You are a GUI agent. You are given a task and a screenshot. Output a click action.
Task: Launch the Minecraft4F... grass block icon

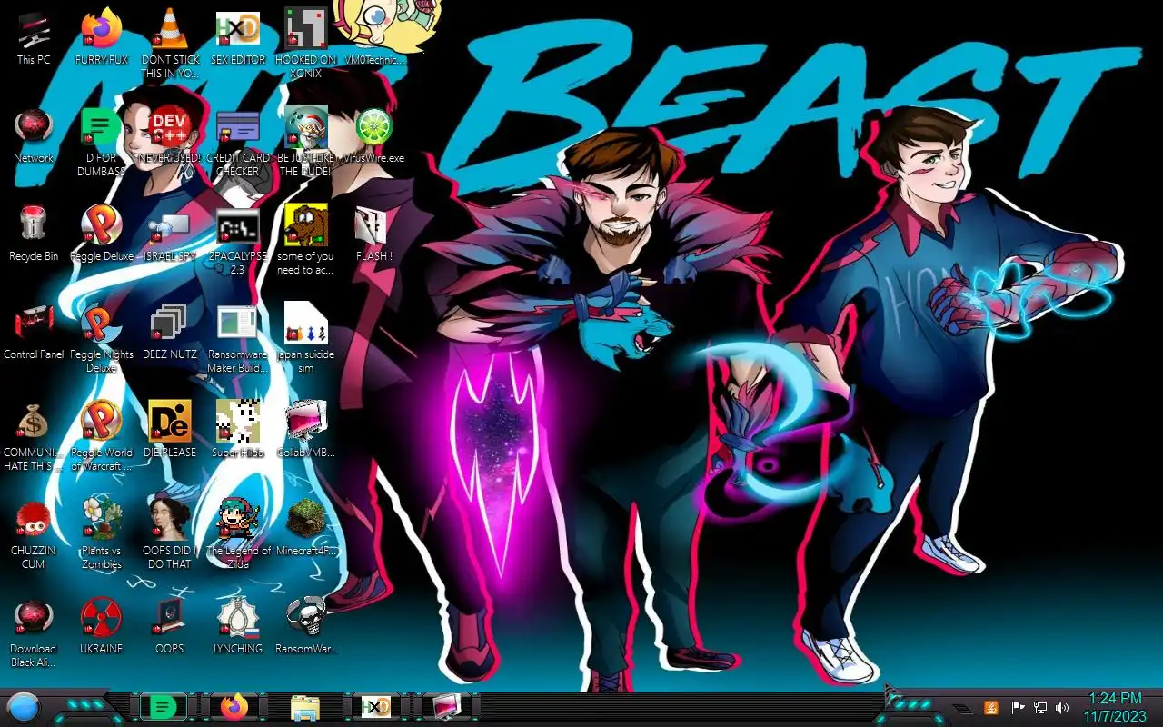[305, 527]
